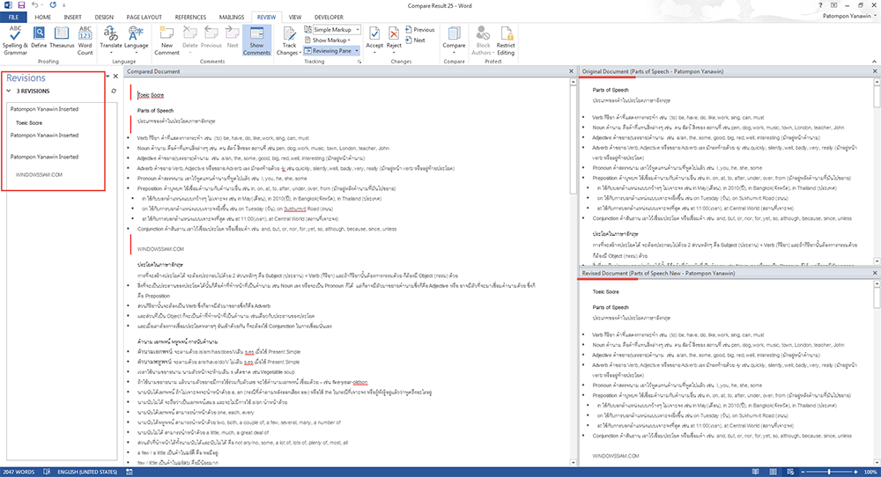
Task: Open Word Help
Action: [821, 5]
